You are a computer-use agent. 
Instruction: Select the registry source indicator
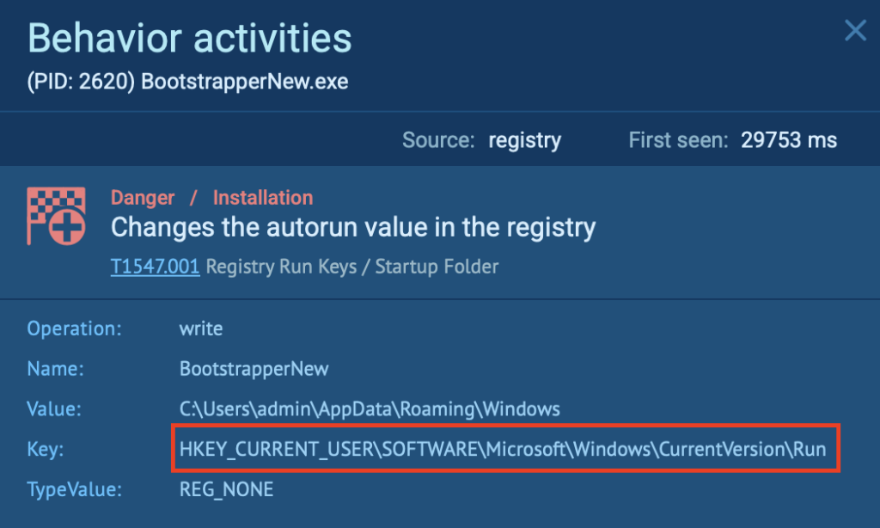pos(525,139)
